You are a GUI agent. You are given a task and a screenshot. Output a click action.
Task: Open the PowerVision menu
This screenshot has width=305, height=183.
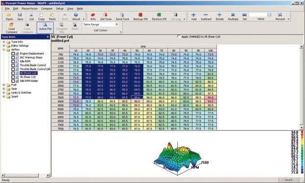tap(29, 8)
